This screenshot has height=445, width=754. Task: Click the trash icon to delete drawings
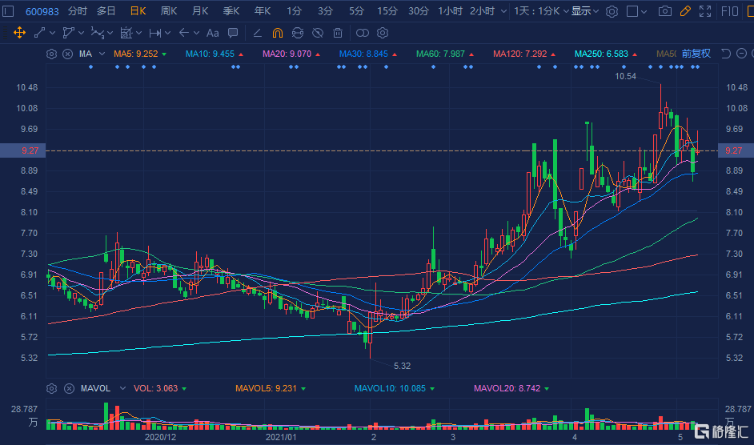[x=338, y=33]
